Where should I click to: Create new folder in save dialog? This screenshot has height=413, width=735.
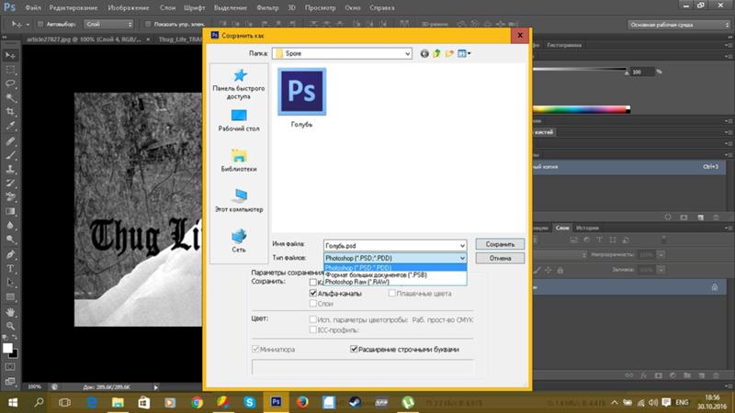point(449,53)
